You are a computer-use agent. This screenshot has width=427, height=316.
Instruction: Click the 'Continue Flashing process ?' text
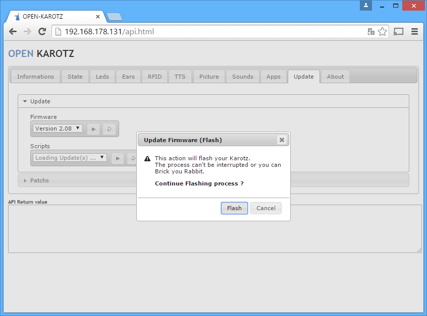pos(199,183)
